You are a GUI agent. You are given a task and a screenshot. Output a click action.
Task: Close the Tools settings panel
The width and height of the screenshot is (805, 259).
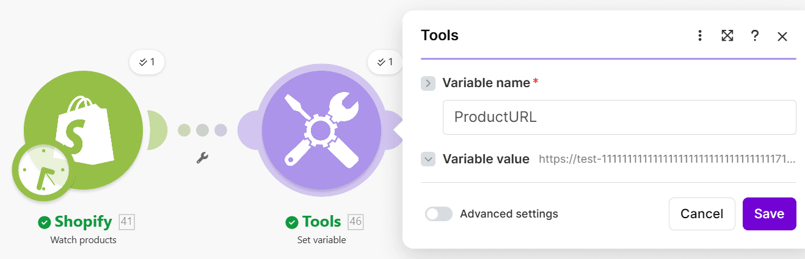pos(782,37)
